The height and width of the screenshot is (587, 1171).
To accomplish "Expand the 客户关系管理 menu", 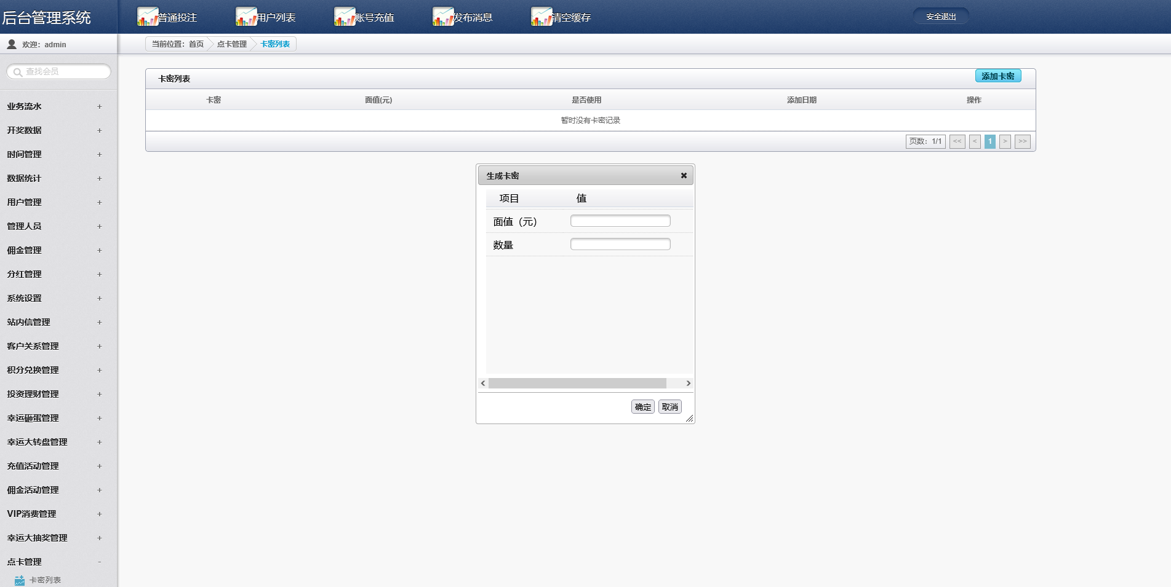I will coord(99,346).
